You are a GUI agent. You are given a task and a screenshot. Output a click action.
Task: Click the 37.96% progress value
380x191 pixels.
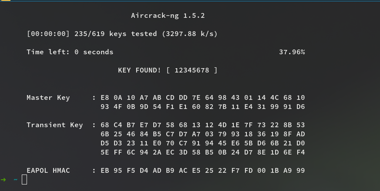(292, 52)
